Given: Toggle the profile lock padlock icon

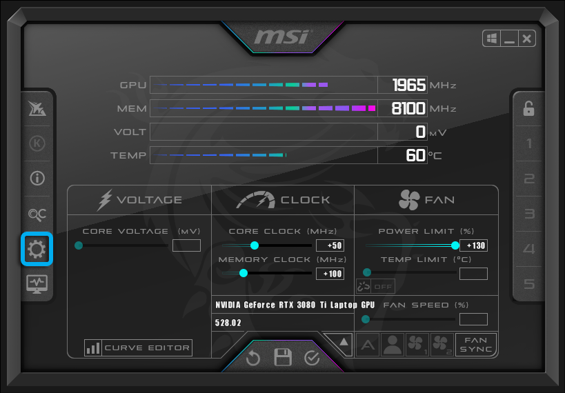Looking at the screenshot, I should (x=528, y=108).
